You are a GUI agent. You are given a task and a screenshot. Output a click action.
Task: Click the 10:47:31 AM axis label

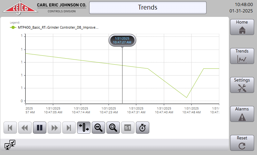coord(136,110)
